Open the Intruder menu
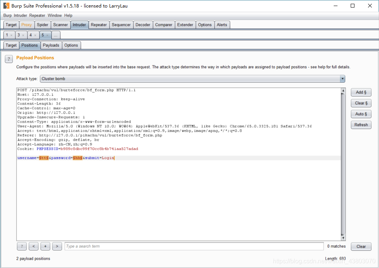 tap(20, 15)
